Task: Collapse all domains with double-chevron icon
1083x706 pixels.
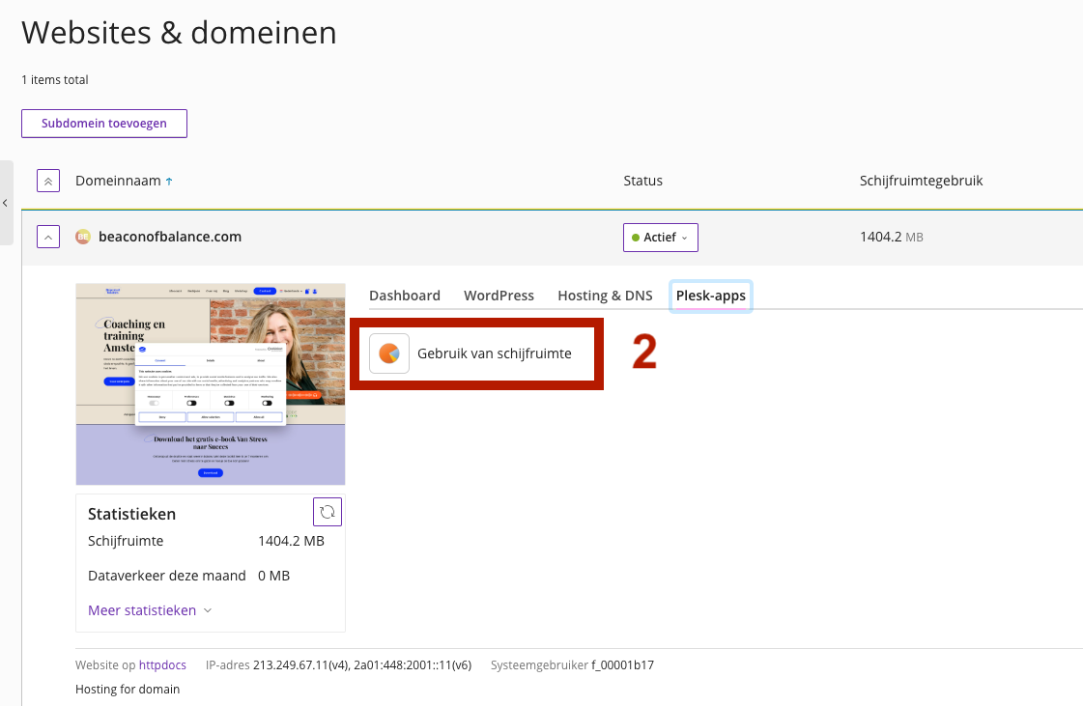Action: (48, 181)
